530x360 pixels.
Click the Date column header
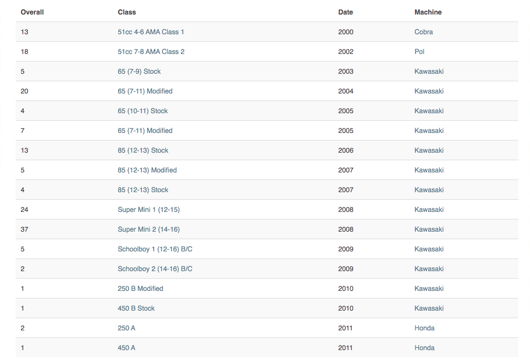click(346, 12)
